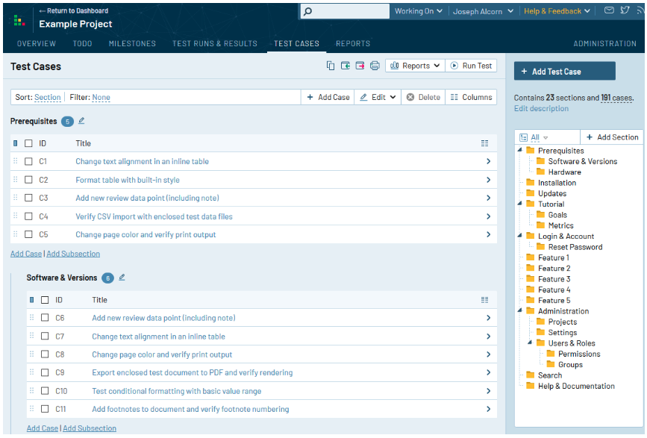Open case C10 with its arrow icon

pos(489,391)
